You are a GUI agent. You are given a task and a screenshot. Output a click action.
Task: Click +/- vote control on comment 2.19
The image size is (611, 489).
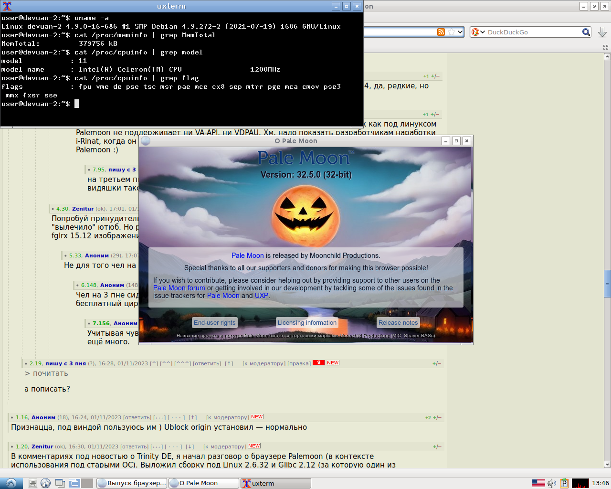437,364
